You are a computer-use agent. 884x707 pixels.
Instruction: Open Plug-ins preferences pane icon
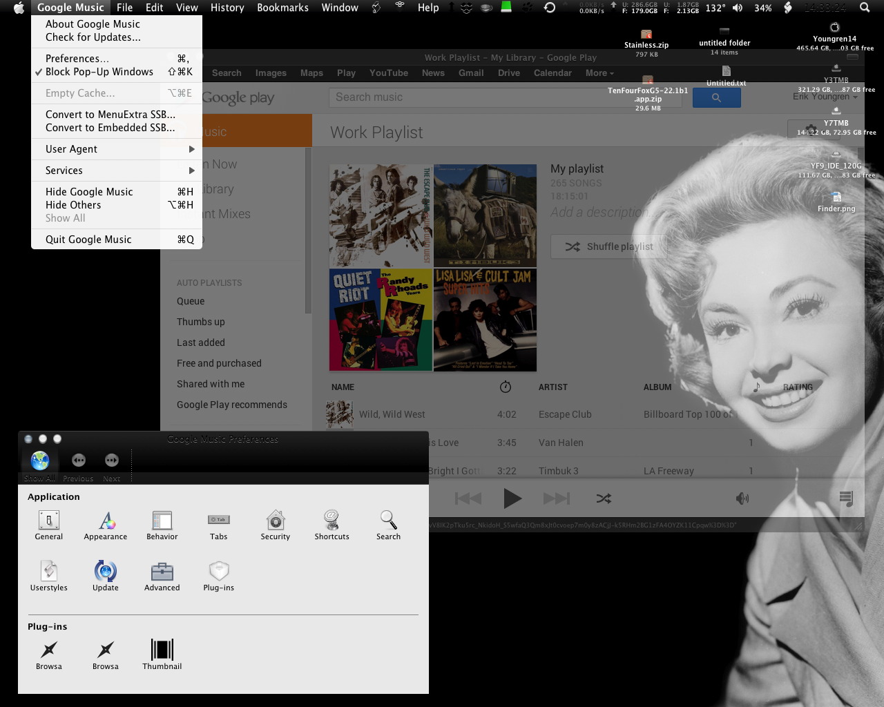(x=219, y=576)
